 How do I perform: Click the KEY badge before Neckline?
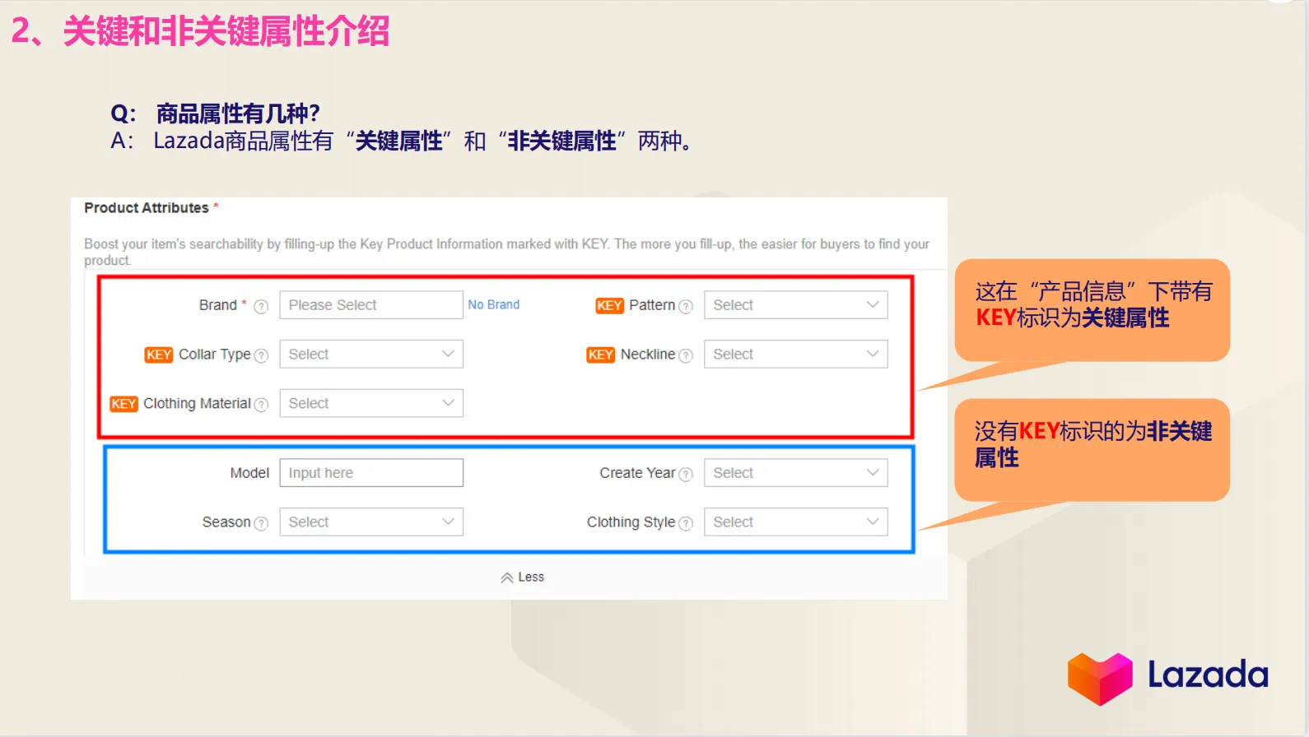pyautogui.click(x=600, y=355)
